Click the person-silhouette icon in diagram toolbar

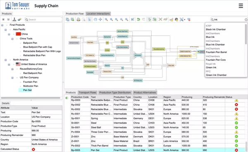[x=176, y=19]
